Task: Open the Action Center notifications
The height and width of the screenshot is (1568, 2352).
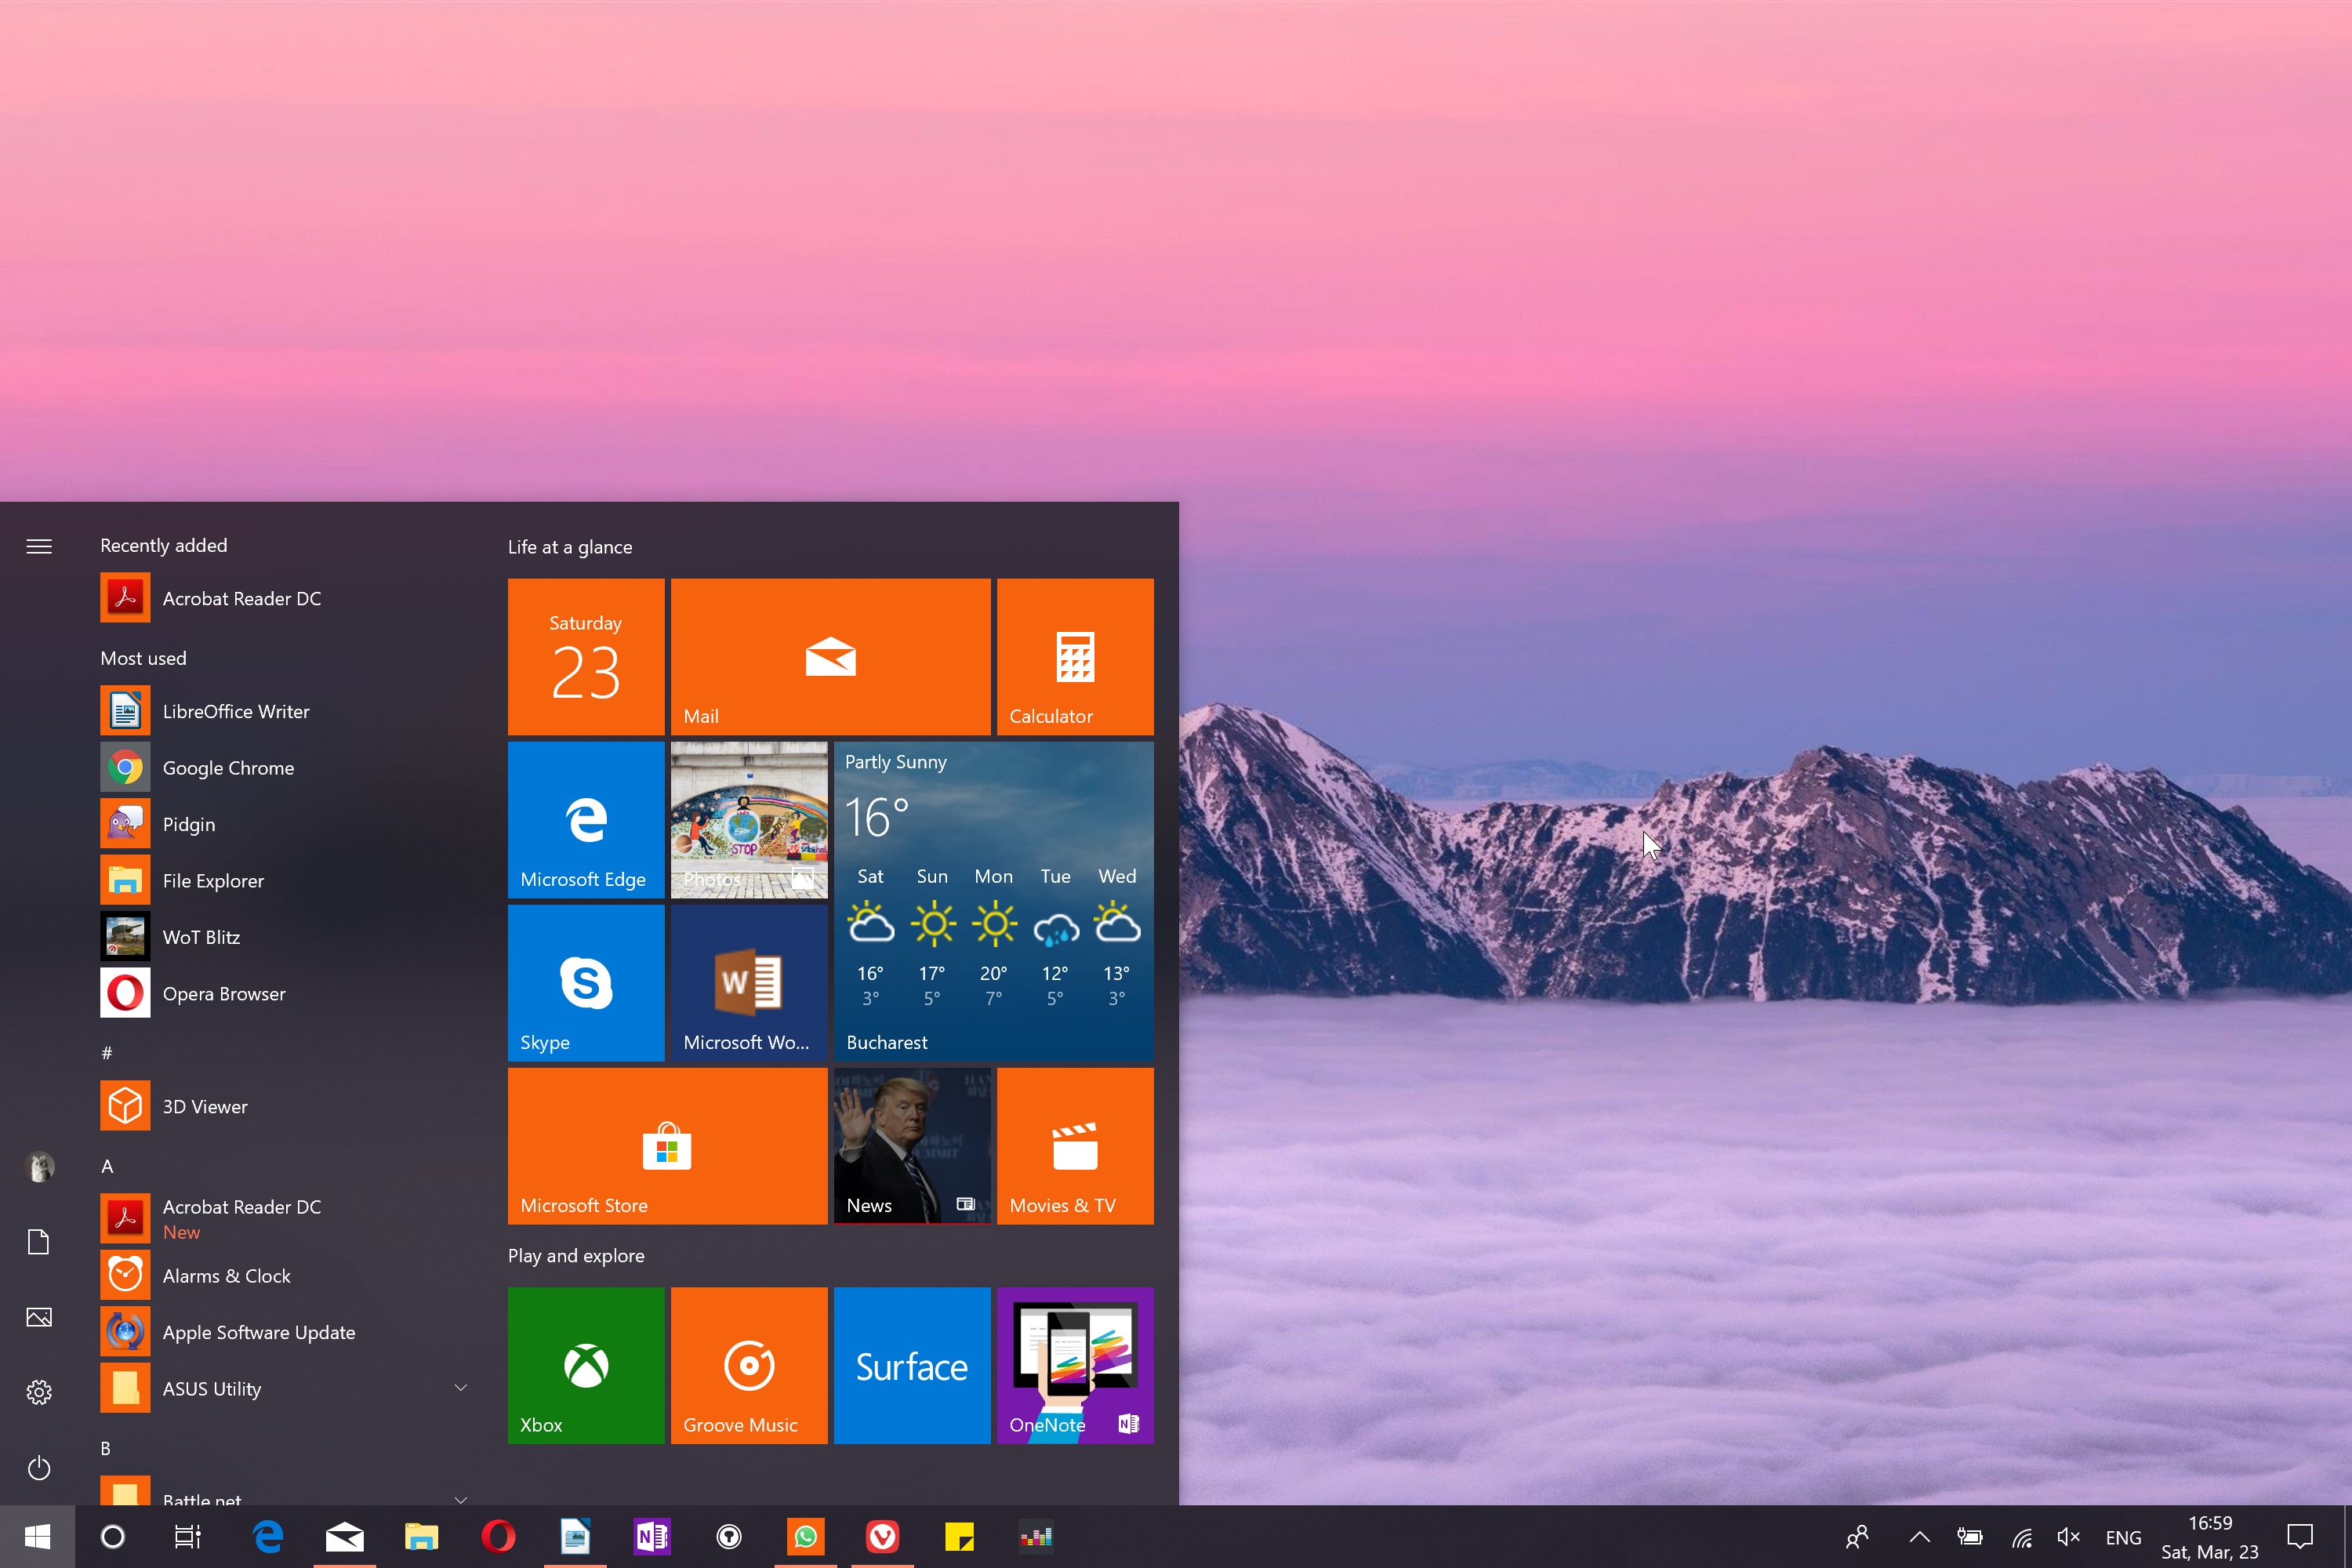Action: (2301, 1537)
